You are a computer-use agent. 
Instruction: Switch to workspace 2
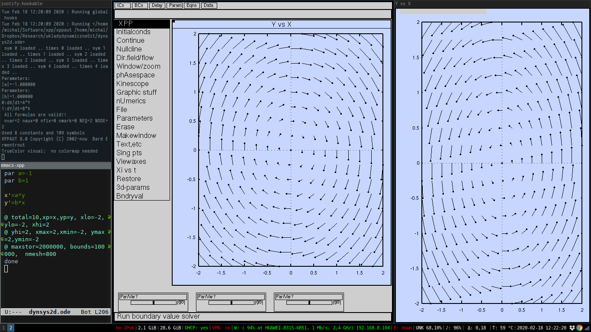tap(11, 328)
